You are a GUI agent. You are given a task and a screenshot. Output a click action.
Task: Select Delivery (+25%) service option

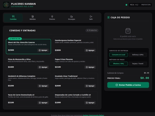(x=138, y=55)
